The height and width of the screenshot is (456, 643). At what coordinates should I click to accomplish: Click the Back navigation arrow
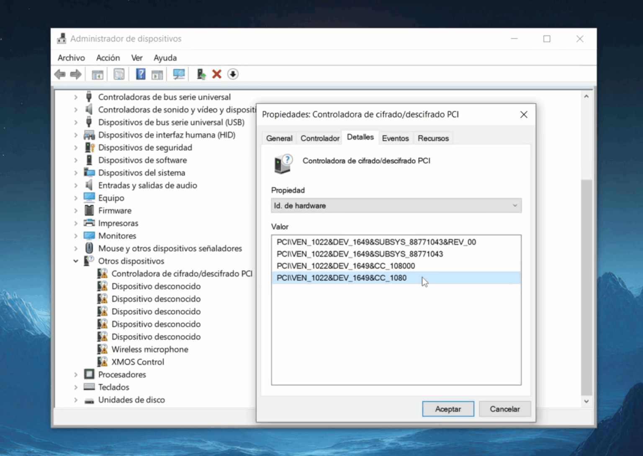click(60, 74)
